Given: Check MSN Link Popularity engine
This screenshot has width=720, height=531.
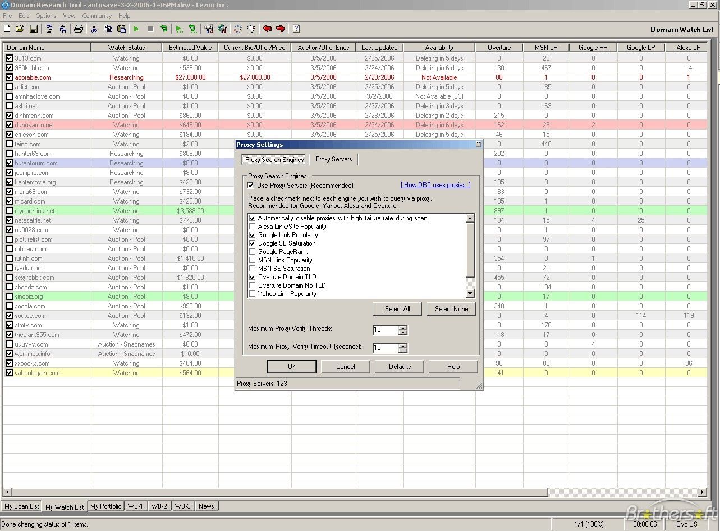Looking at the screenshot, I should click(253, 260).
